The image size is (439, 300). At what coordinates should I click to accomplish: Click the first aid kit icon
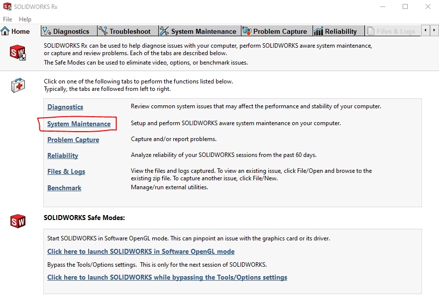pos(18,85)
